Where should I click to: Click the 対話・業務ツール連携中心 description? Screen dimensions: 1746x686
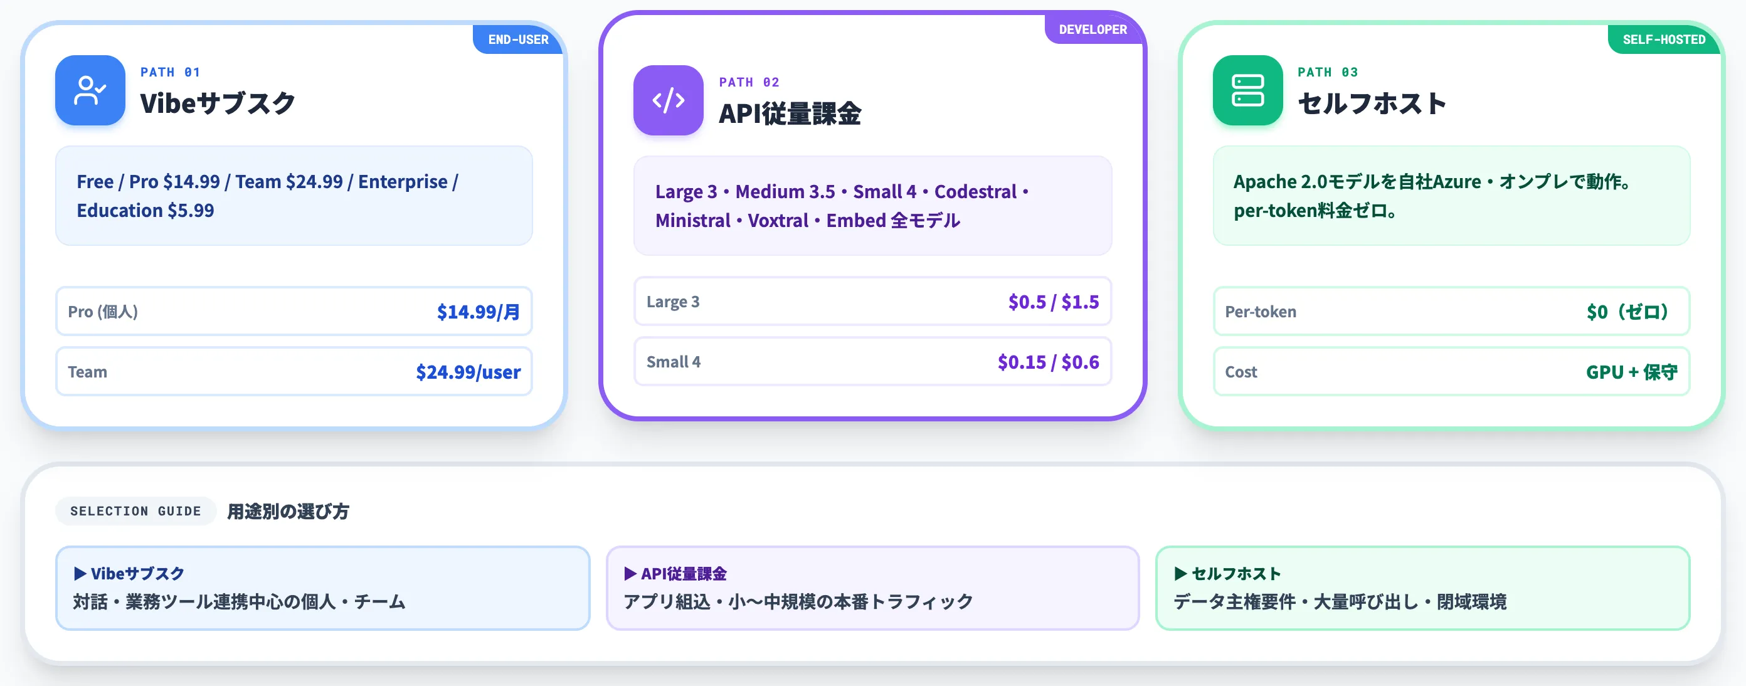pos(240,601)
